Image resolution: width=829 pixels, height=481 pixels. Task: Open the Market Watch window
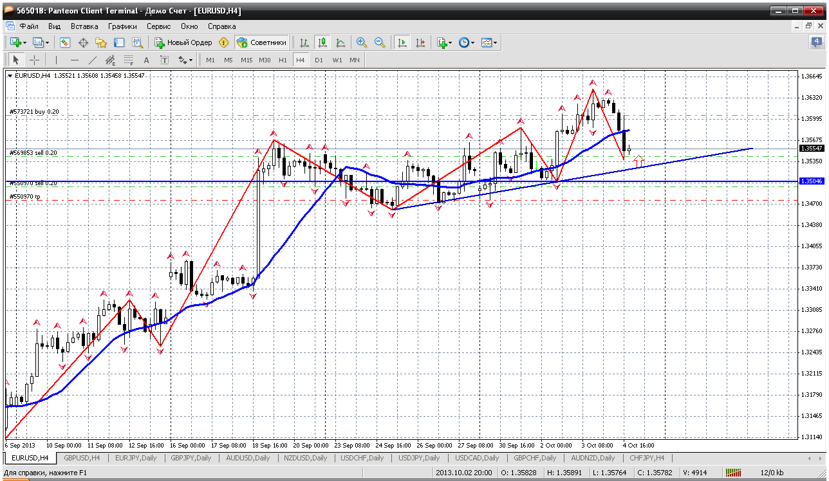pos(65,42)
